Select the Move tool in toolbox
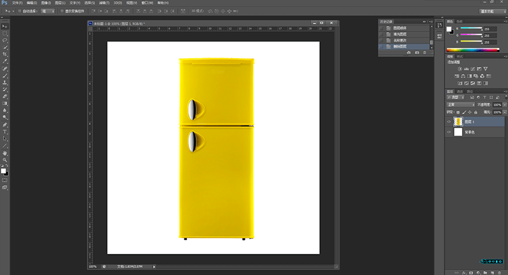The width and height of the screenshot is (508, 275). tap(5, 26)
